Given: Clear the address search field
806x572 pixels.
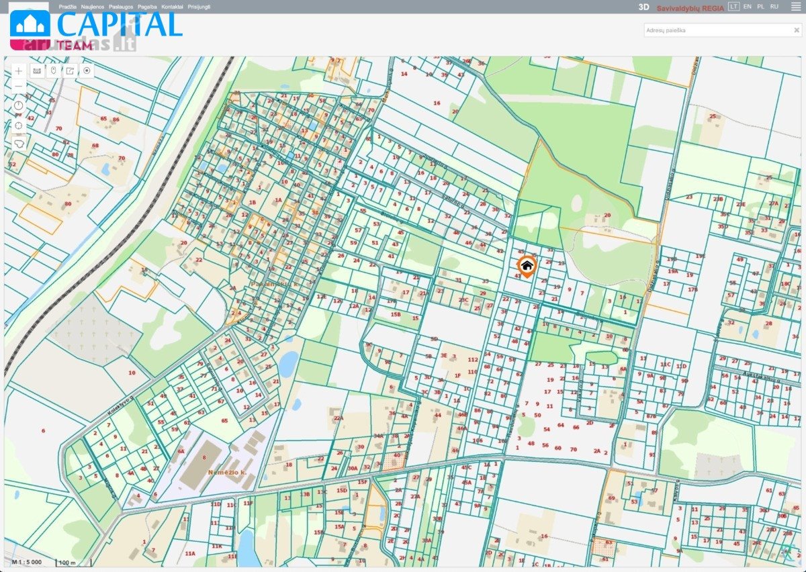Looking at the screenshot, I should point(796,30).
